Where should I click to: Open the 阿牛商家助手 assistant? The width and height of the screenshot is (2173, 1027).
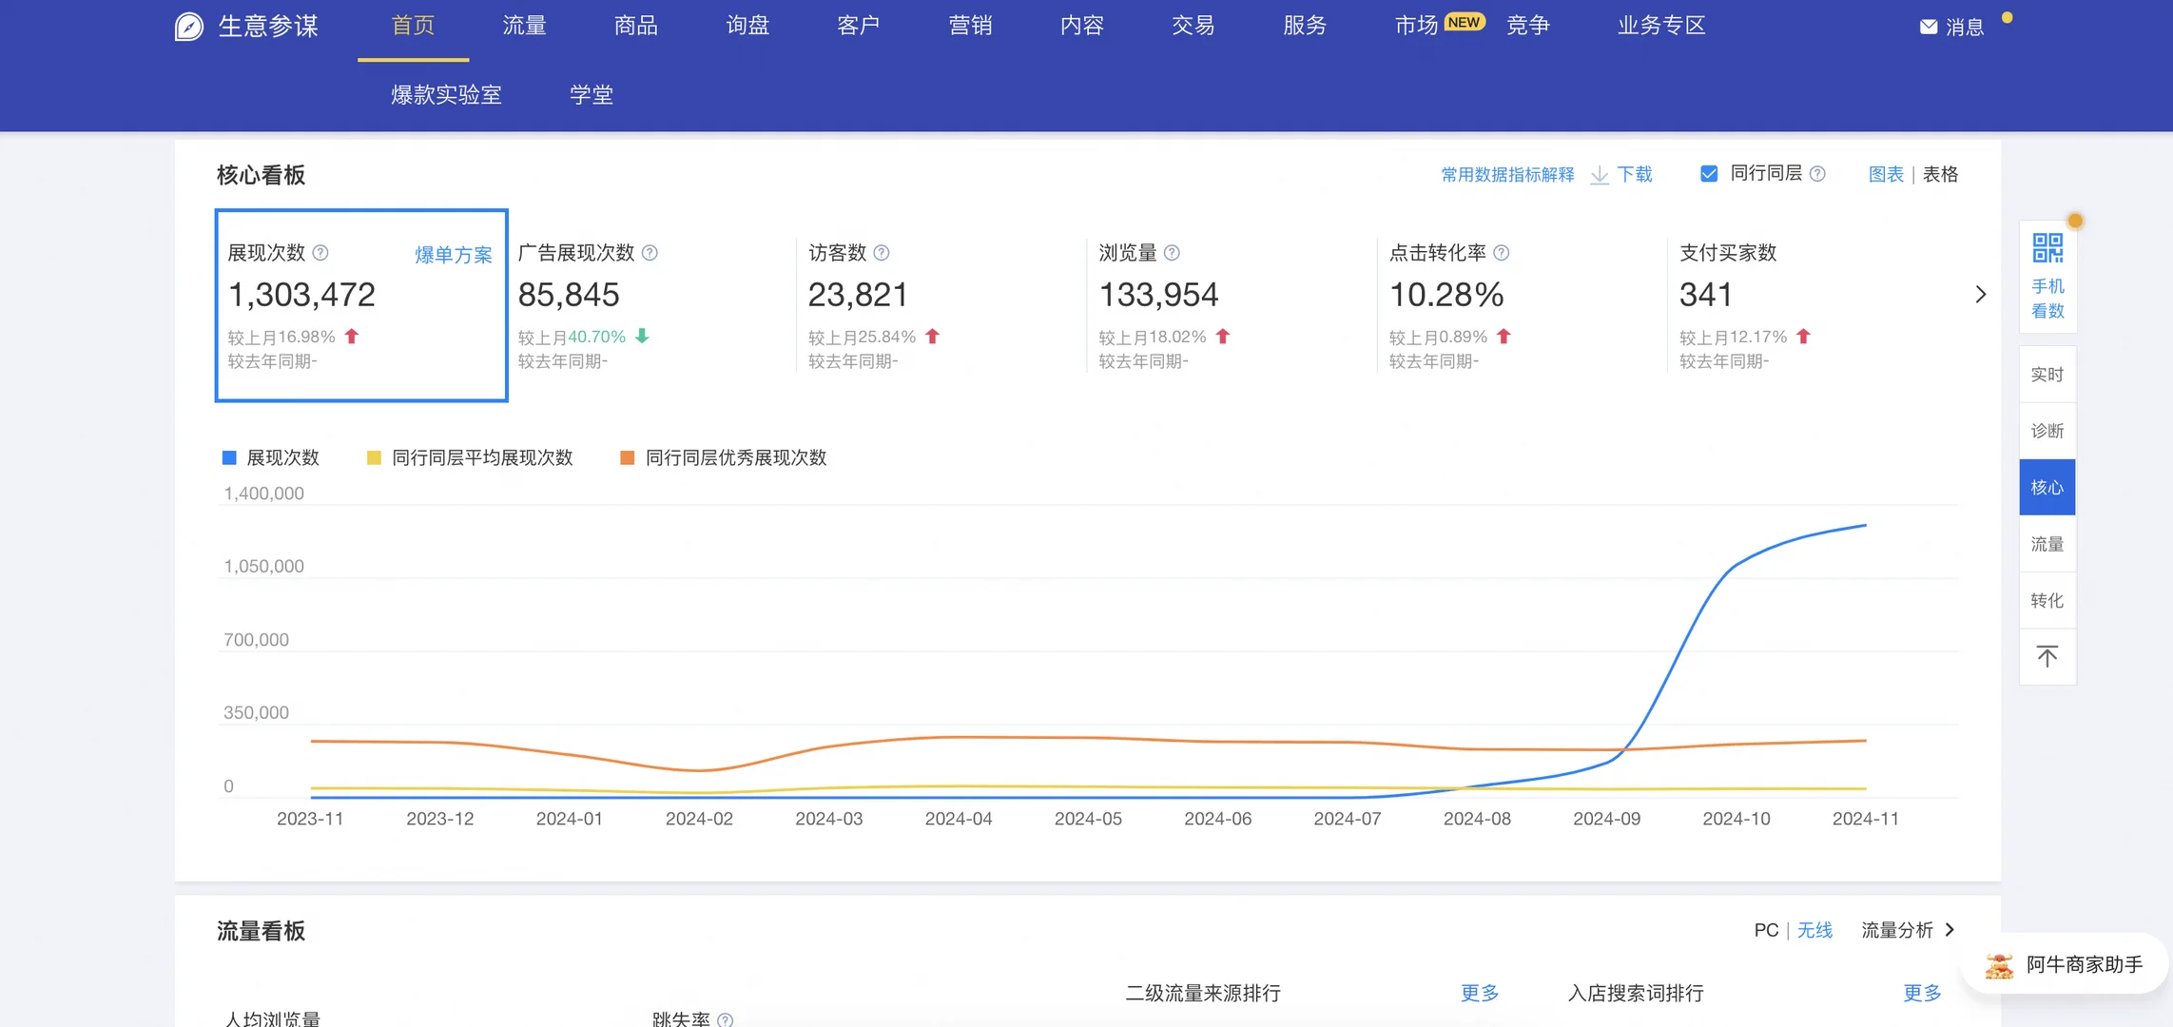coord(2066,964)
